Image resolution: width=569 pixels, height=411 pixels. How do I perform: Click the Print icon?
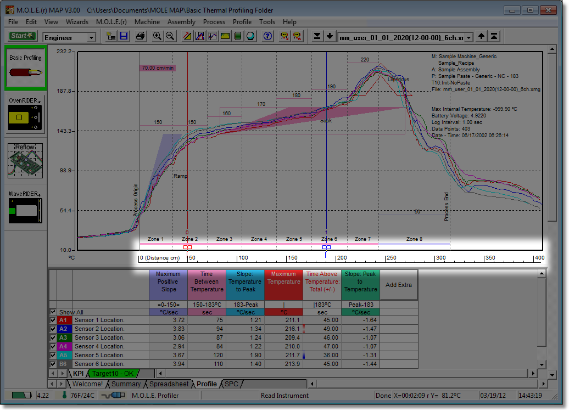click(x=140, y=36)
